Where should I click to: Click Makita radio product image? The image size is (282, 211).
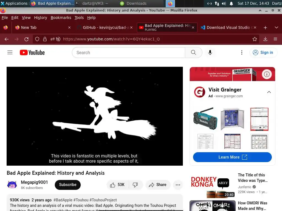point(205,119)
